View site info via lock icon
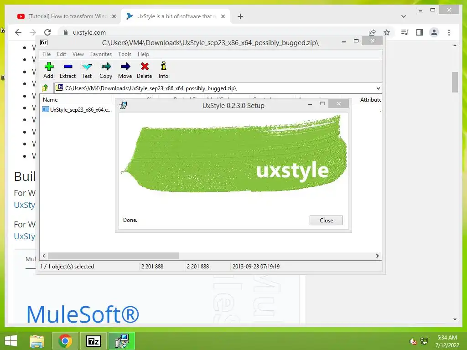 click(x=66, y=32)
